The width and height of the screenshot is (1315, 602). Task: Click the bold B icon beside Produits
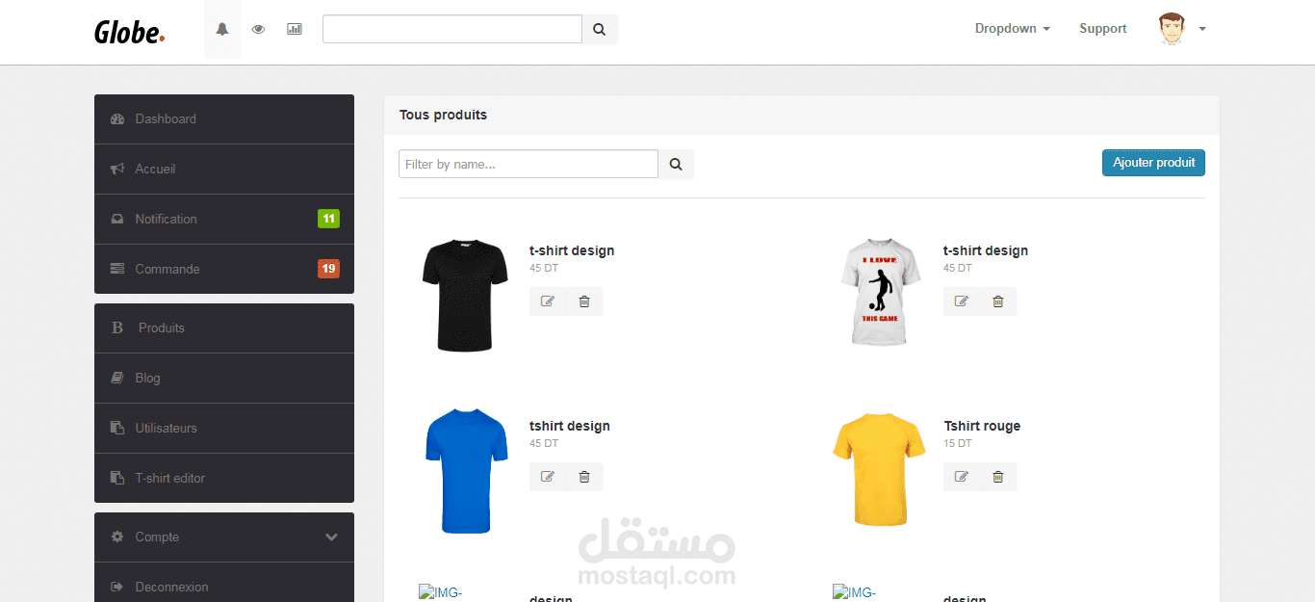pos(117,328)
